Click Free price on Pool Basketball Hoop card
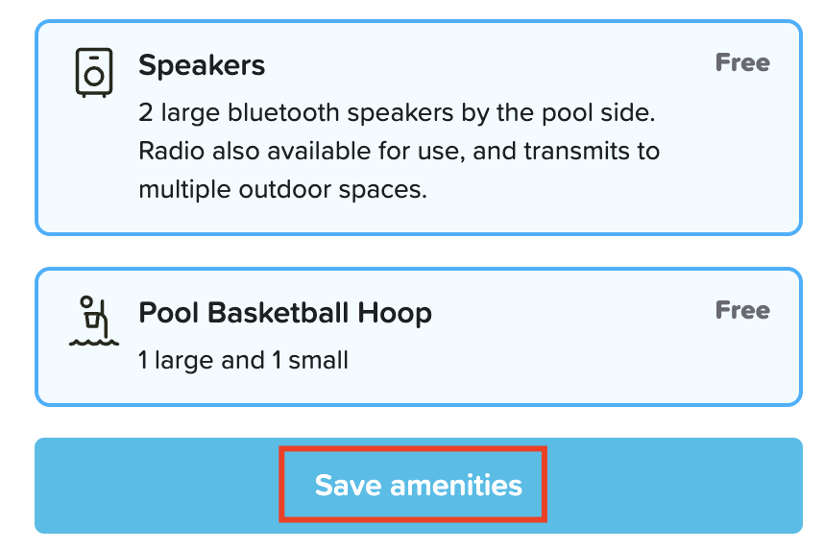824x549 pixels. click(x=742, y=311)
